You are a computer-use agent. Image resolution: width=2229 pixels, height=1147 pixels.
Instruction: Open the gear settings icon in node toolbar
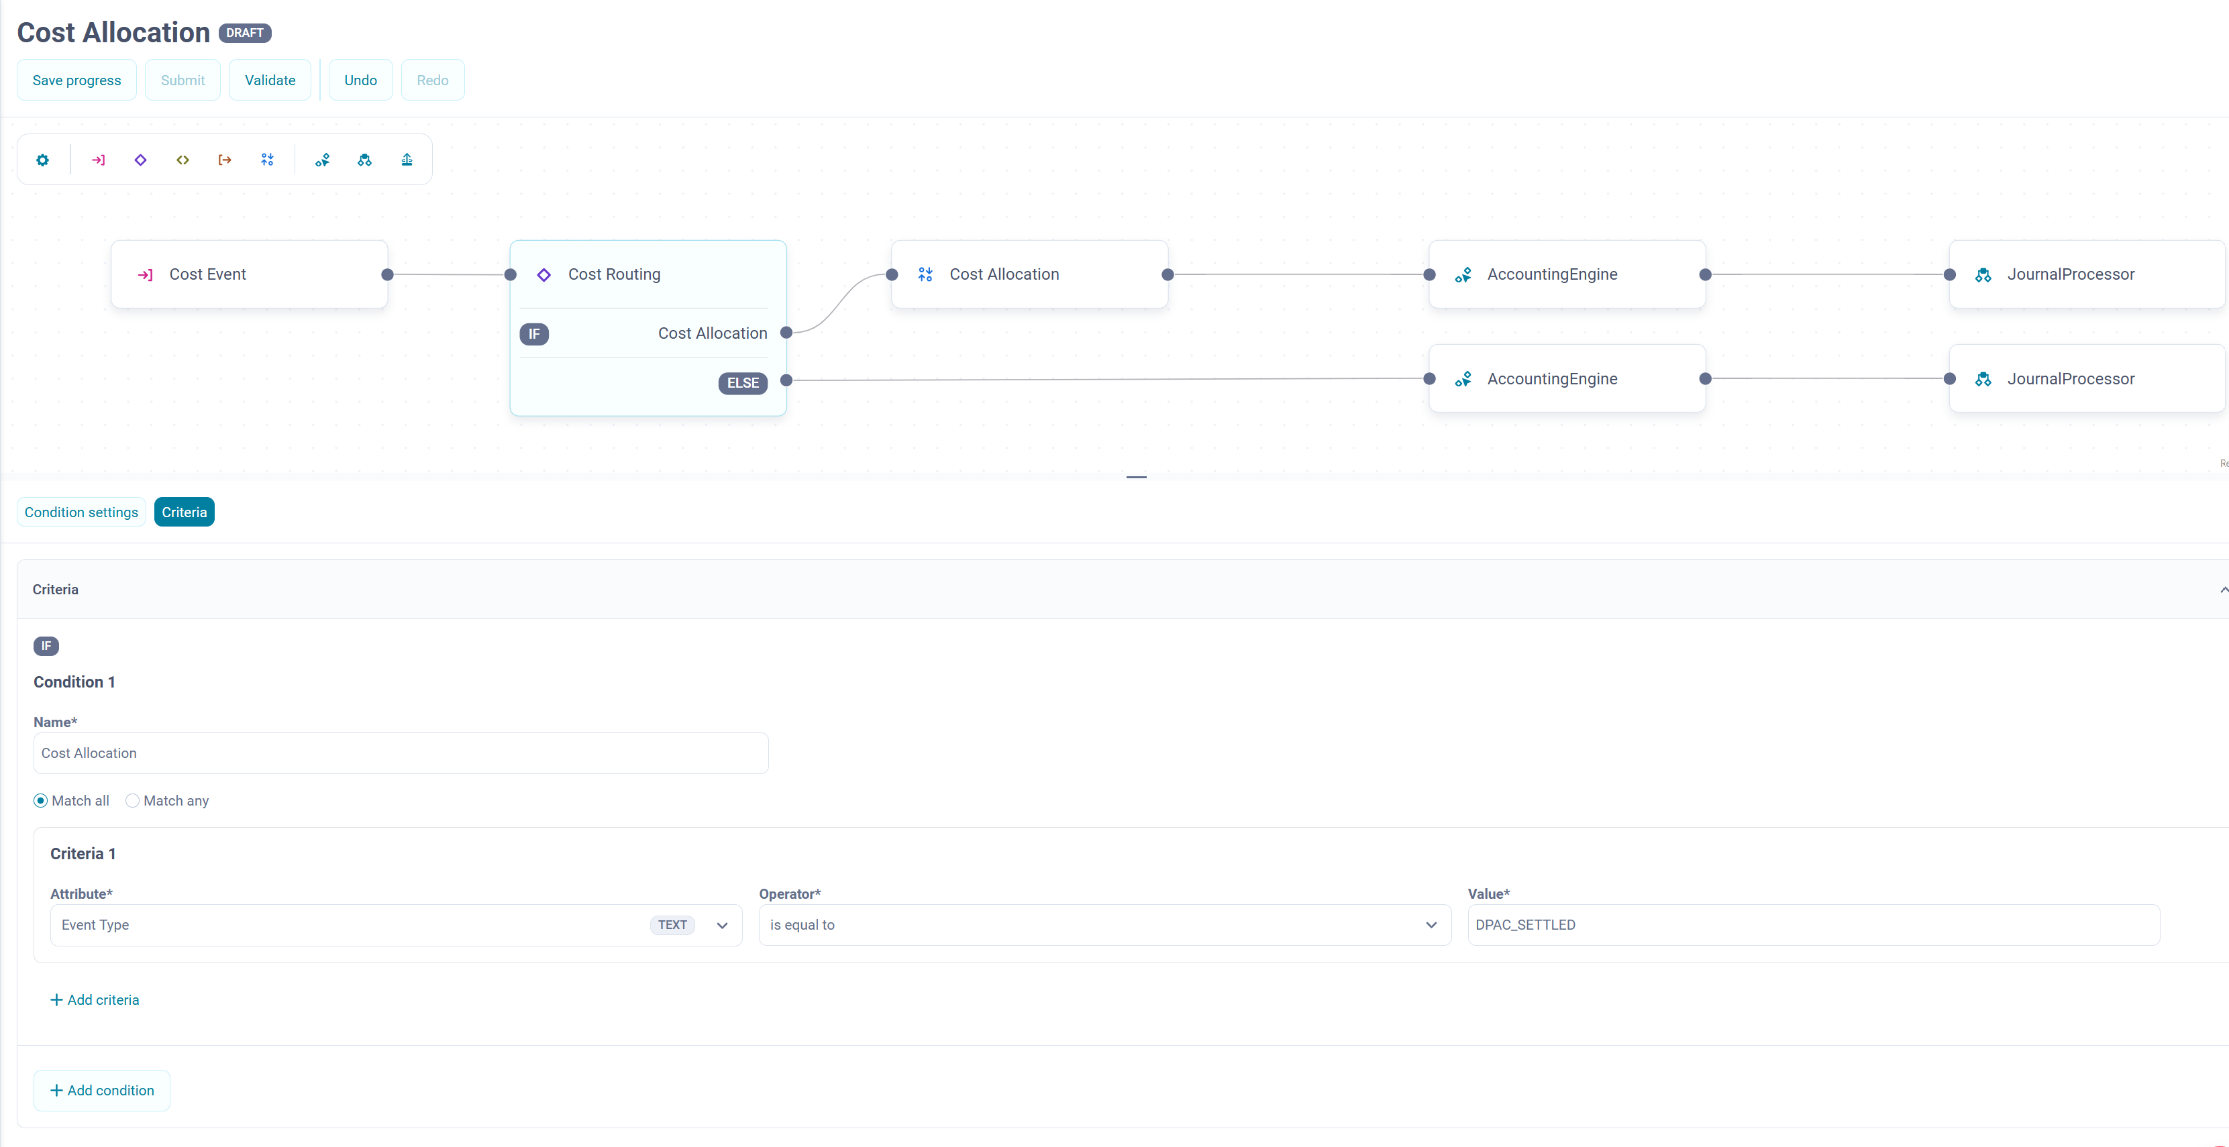point(42,160)
